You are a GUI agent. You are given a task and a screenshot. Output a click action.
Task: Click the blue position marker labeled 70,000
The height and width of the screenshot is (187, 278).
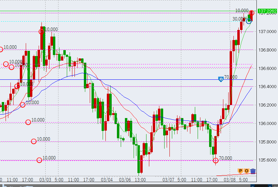pos(221,79)
